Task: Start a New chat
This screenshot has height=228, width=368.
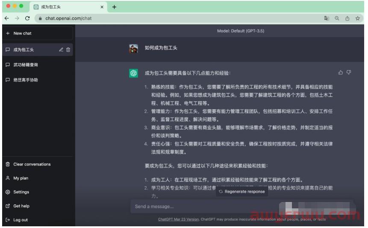Action: [38, 33]
